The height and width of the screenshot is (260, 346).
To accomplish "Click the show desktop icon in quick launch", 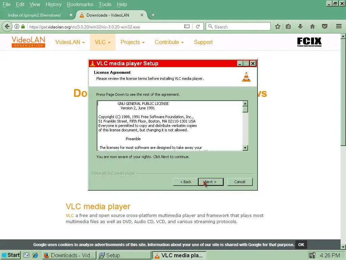I will 26,255.
